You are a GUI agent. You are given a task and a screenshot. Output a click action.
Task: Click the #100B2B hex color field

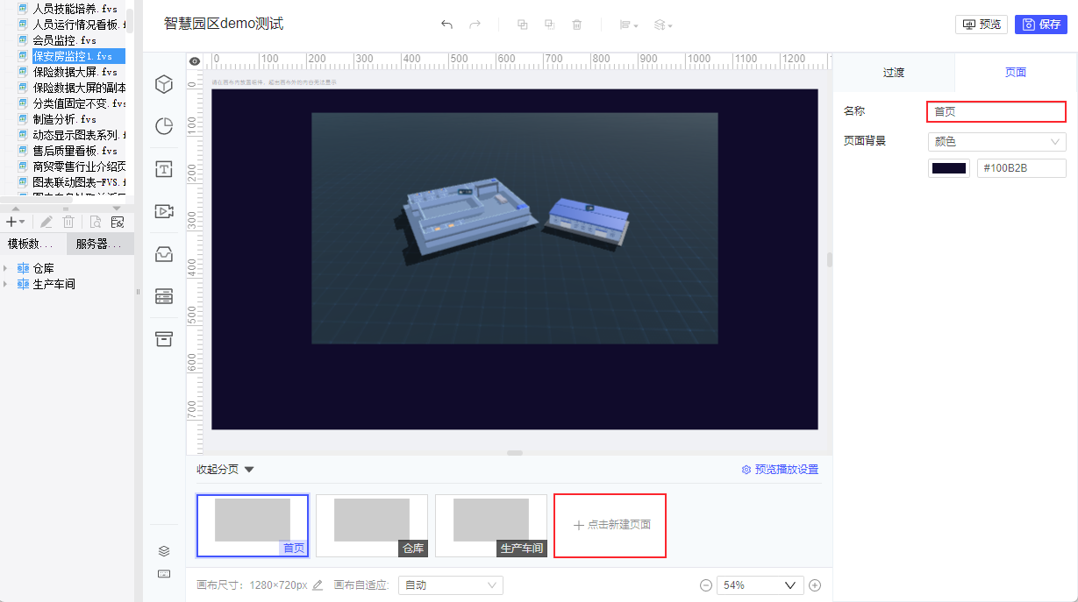1022,168
